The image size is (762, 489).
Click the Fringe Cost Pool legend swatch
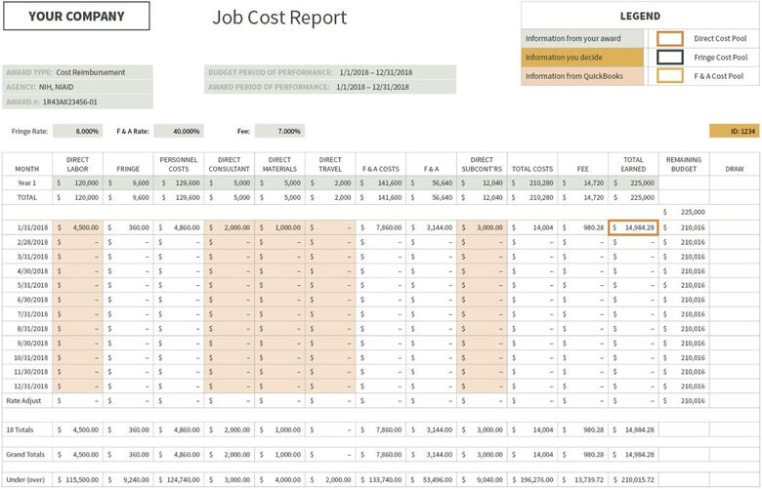pyautogui.click(x=669, y=58)
